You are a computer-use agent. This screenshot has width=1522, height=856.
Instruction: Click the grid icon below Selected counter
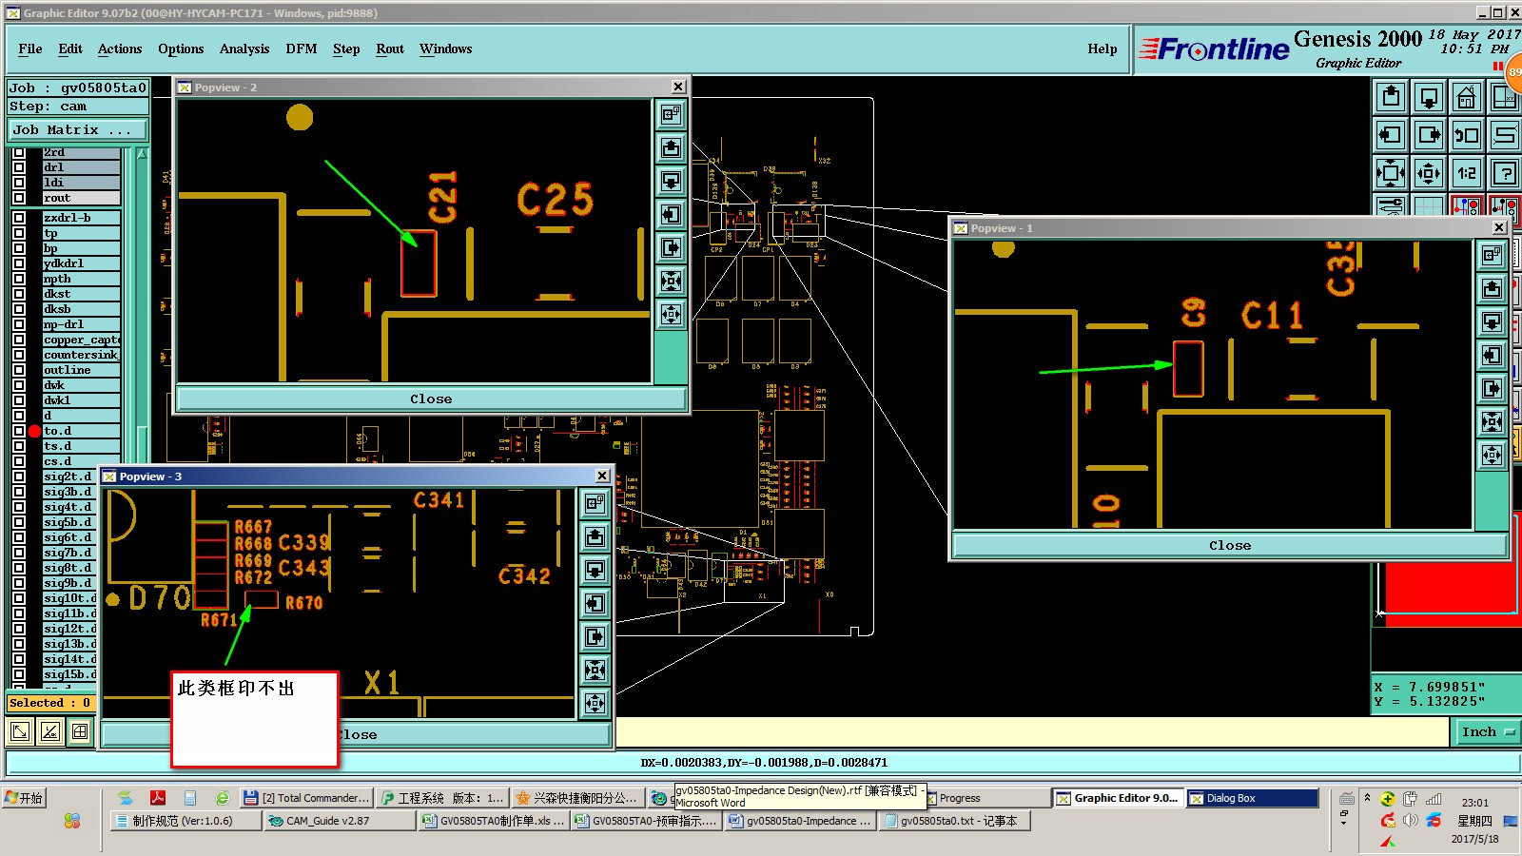tap(81, 731)
